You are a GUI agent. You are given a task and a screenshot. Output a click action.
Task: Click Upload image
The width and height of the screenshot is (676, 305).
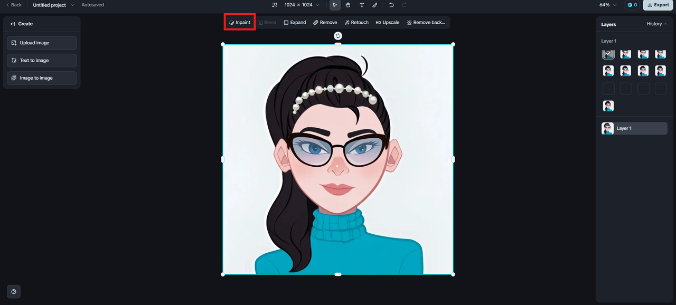coord(42,43)
